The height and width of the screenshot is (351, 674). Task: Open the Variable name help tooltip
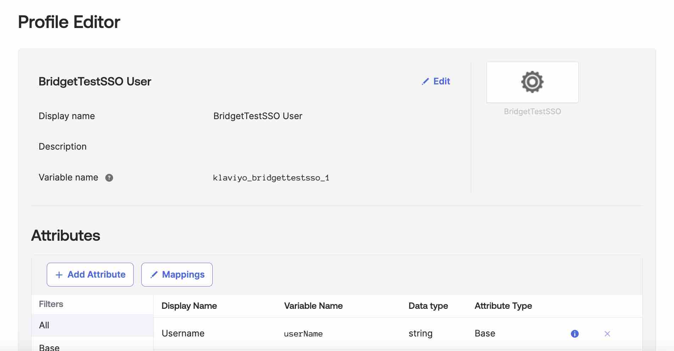[109, 178]
